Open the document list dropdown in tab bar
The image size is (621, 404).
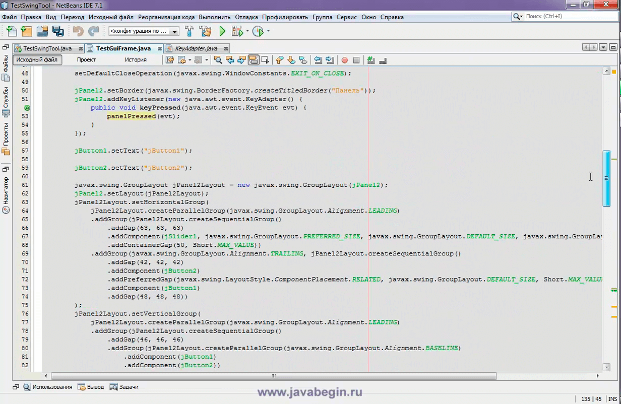[603, 48]
